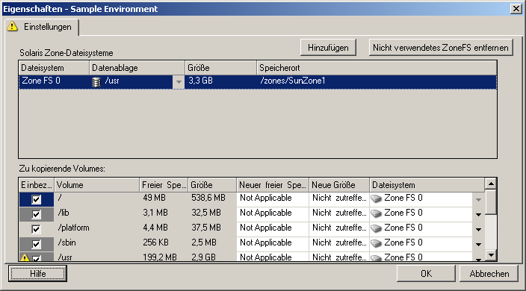
Task: Open the Datenablage dropdown for Zone FS 0
Action: tap(179, 82)
